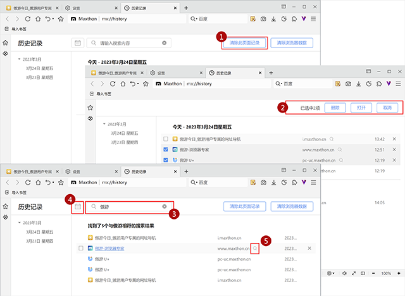Click the home button in the bottom window toolbar
This screenshot has height=296, width=405.
[x=37, y=182]
